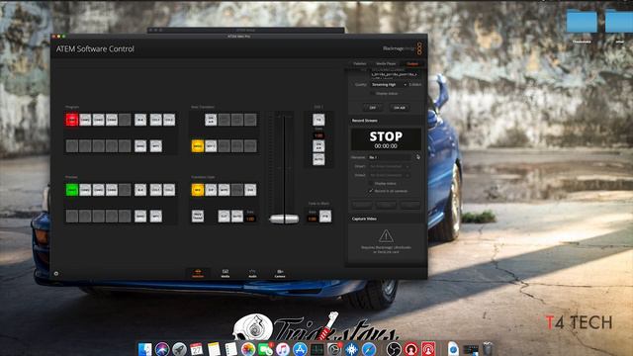Viewport: 633px width, 356px height.
Task: Click the DSK 1 AUTO button
Action: [x=318, y=159]
